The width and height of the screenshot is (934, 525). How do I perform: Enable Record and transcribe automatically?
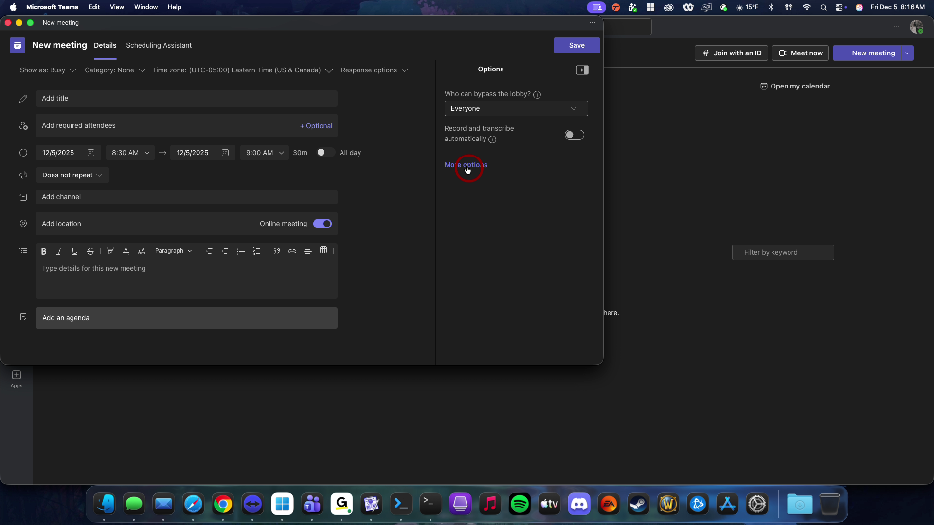pos(575,135)
